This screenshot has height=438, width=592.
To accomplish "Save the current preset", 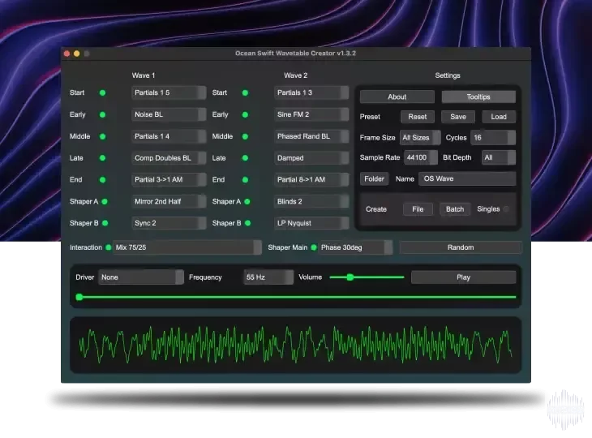I will tap(458, 117).
